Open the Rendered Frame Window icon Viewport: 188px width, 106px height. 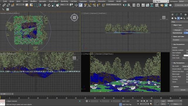[166, 5]
